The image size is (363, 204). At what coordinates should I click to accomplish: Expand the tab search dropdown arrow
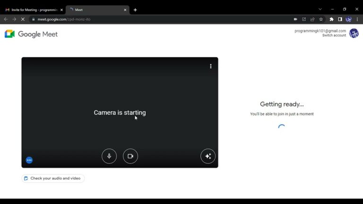click(x=320, y=9)
